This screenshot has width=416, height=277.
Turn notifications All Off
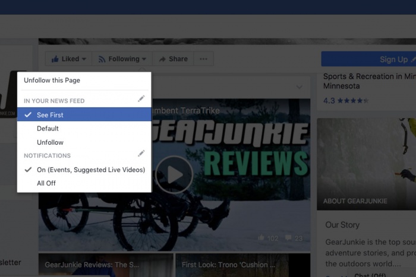[x=84, y=183]
